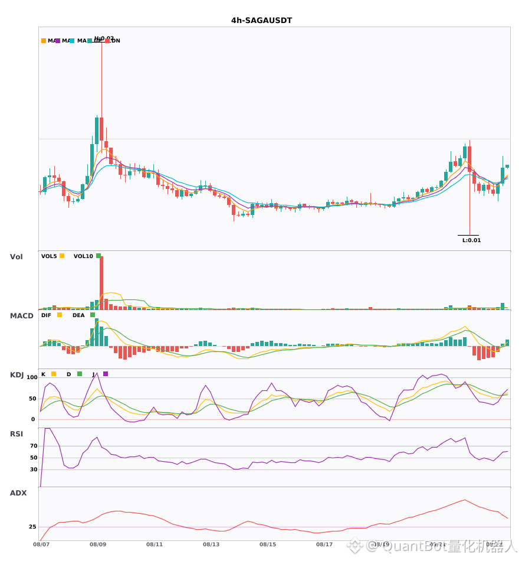This screenshot has width=522, height=561.
Task: Click the DEA legend text
Action: click(x=78, y=315)
